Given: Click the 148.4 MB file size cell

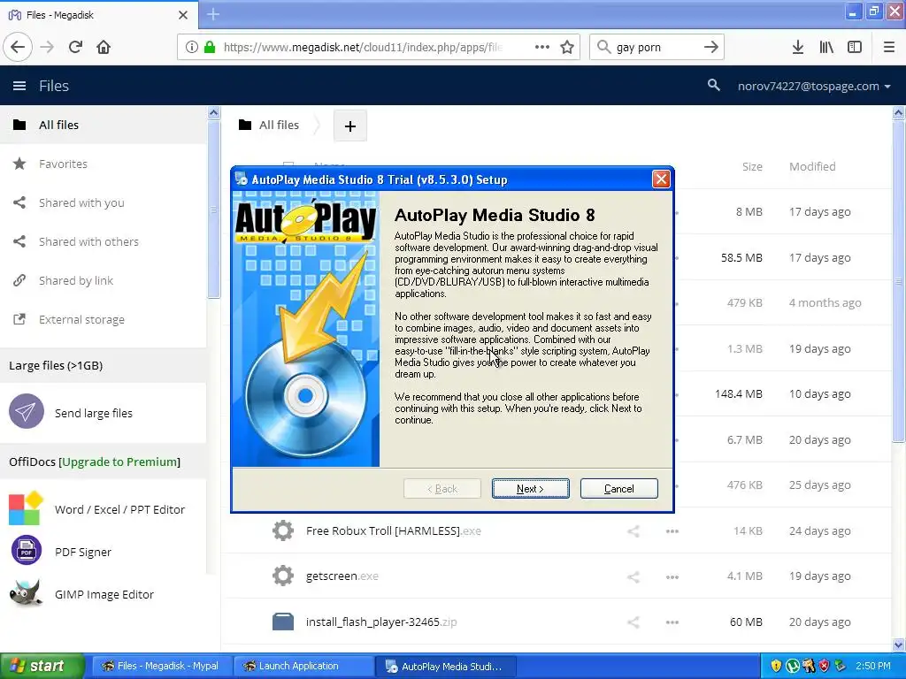Looking at the screenshot, I should [x=738, y=393].
